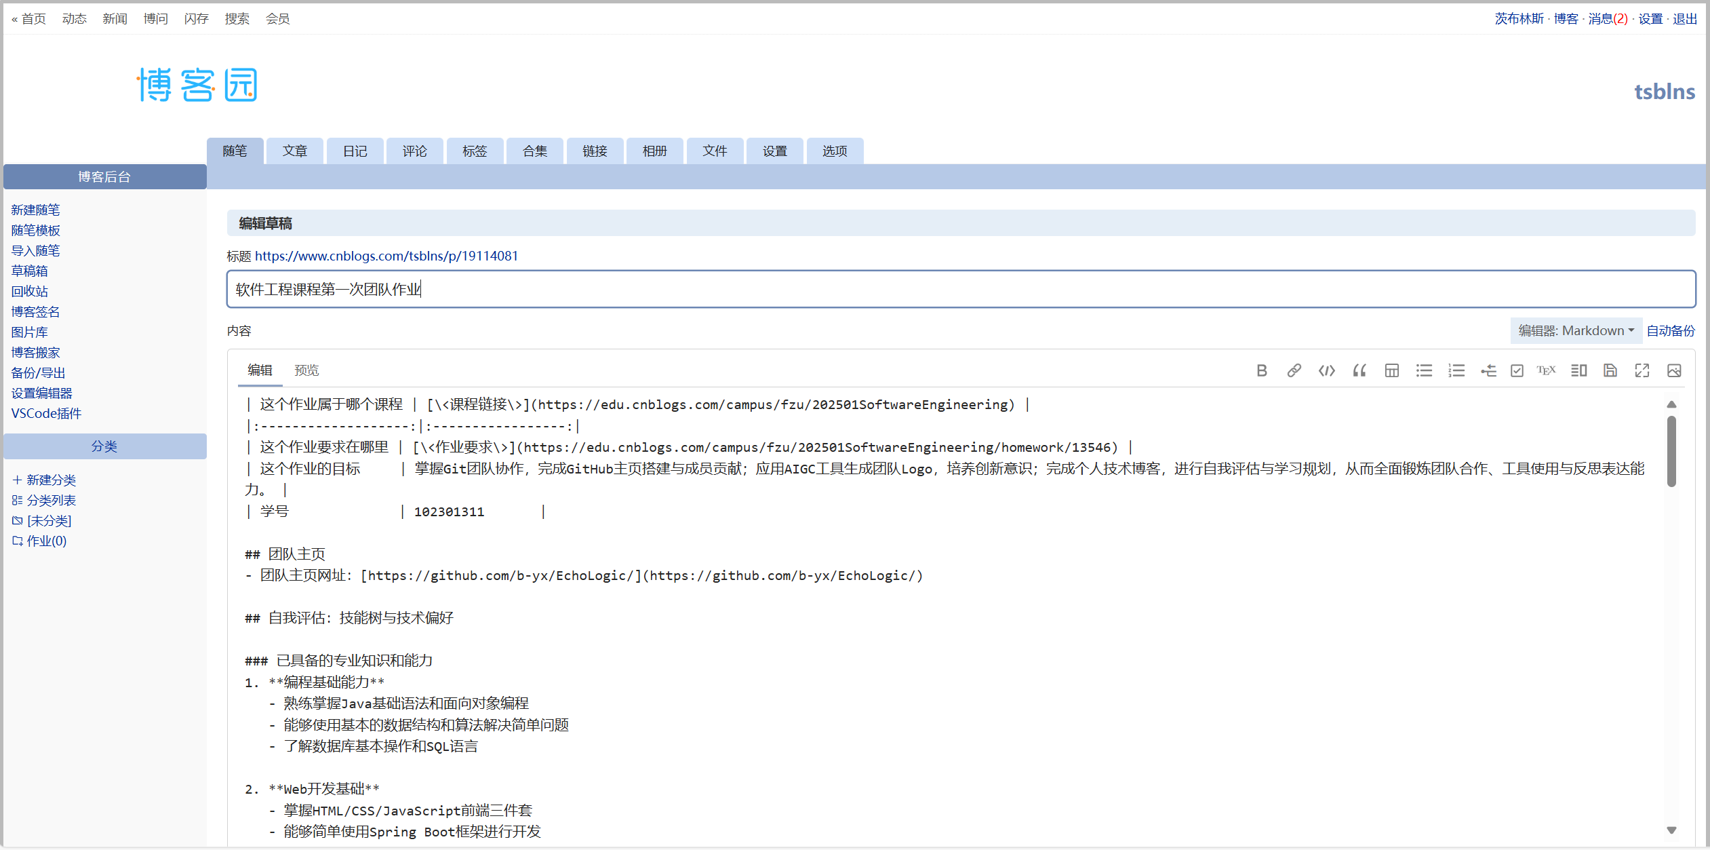1710x850 pixels.
Task: Toggle bold formatting in editor toolbar
Action: click(1261, 370)
